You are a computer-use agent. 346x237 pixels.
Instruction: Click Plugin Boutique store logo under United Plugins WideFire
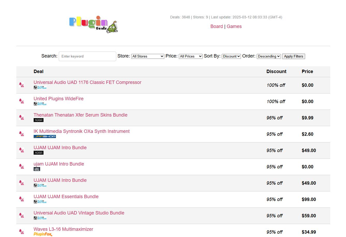coord(40,104)
